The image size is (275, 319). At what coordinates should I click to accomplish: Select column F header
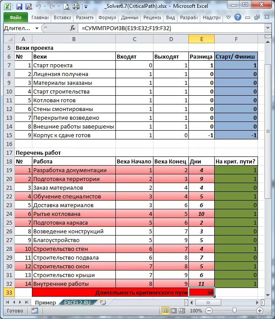pyautogui.click(x=236, y=39)
